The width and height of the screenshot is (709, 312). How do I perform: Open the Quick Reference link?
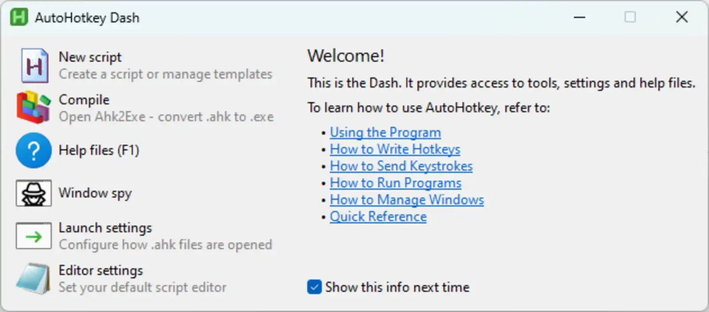pyautogui.click(x=378, y=216)
